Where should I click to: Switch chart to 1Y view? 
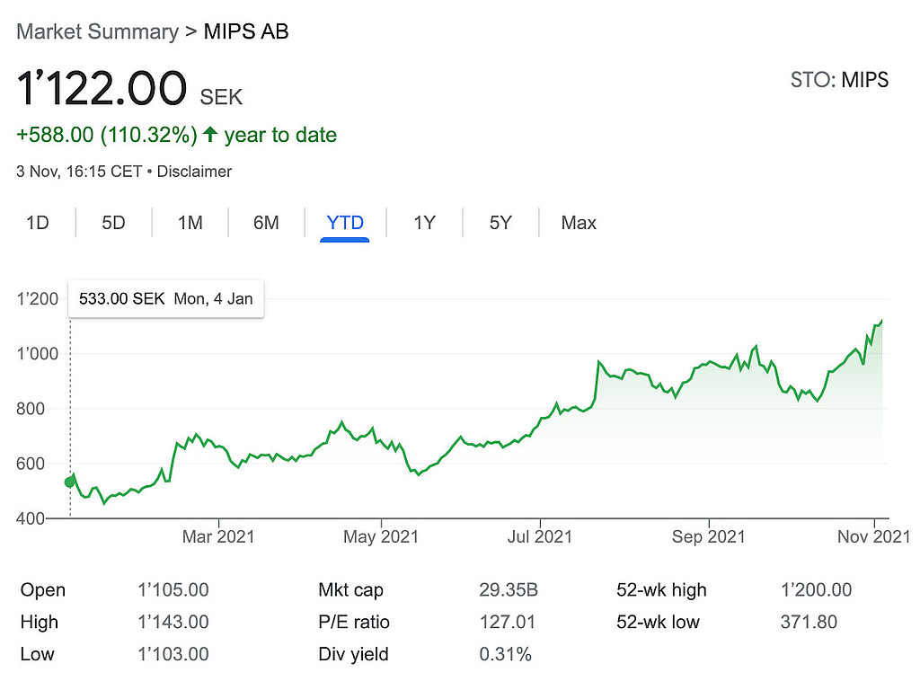424,223
